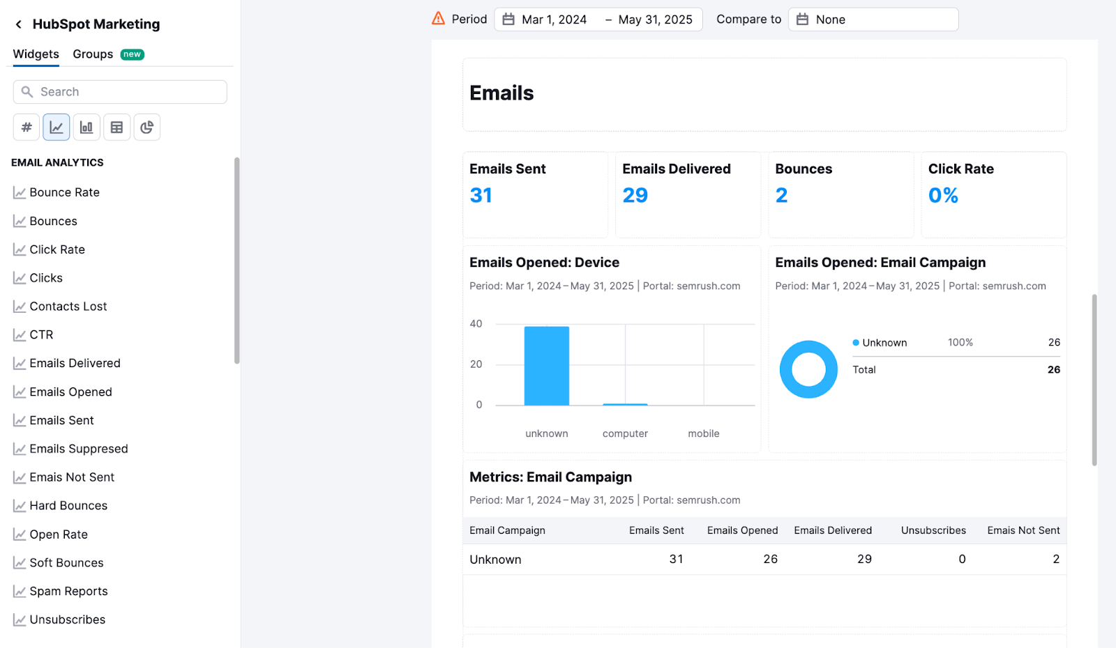
Task: Click the Spam Reports widget entry
Action: pyautogui.click(x=68, y=590)
